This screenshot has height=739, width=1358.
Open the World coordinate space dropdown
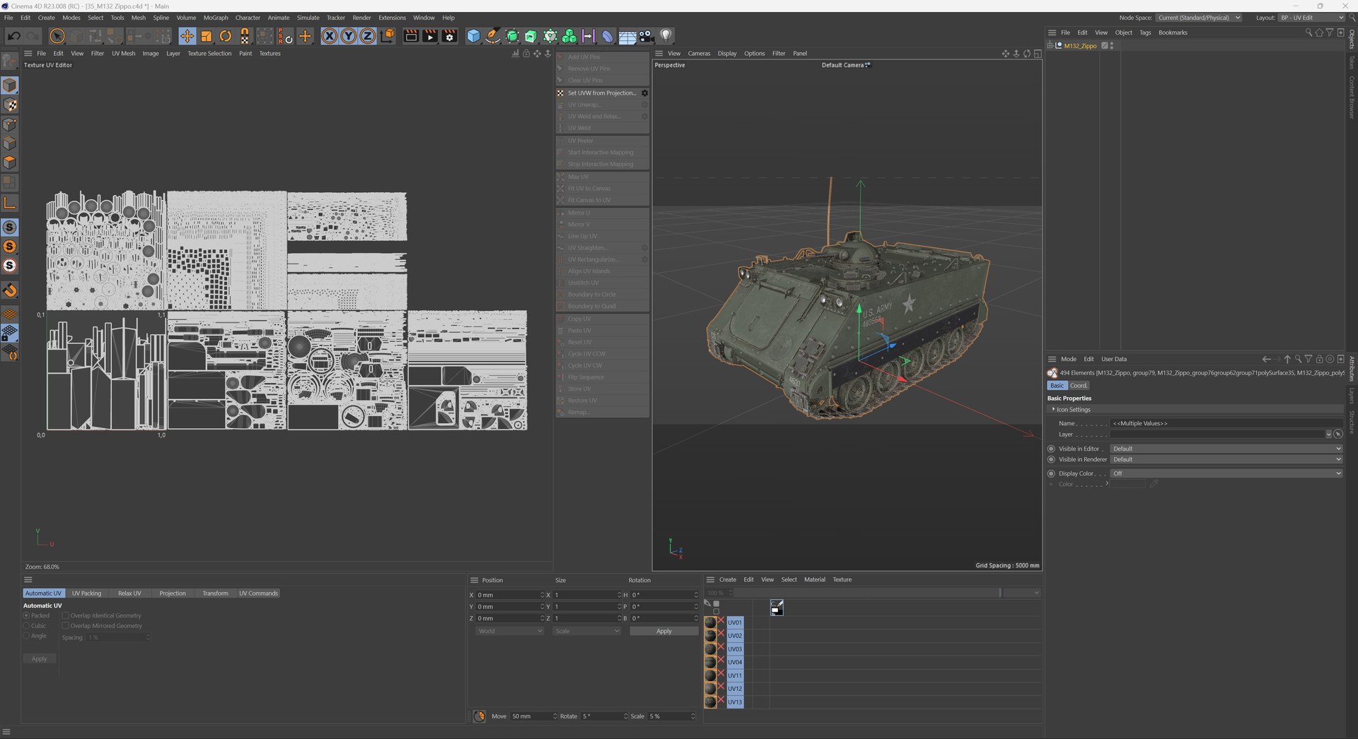point(510,632)
